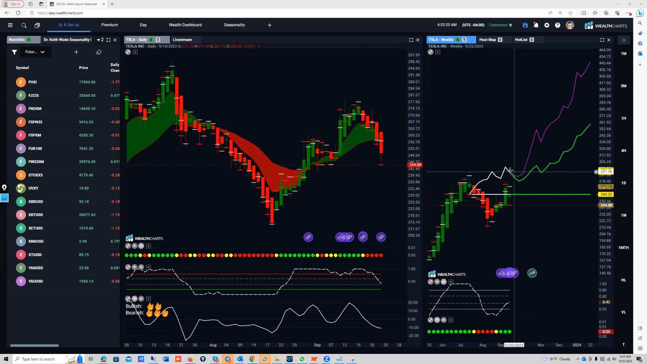Expand the panel count dropdown showing 2
The image size is (647, 364).
click(100, 40)
